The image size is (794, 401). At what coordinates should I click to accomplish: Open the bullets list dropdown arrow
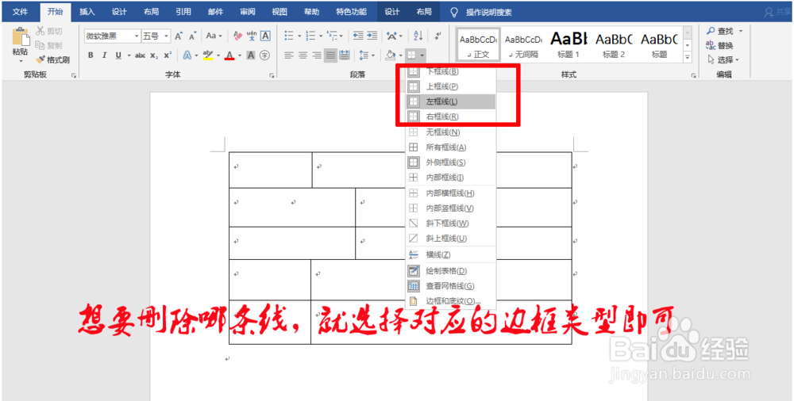point(299,36)
